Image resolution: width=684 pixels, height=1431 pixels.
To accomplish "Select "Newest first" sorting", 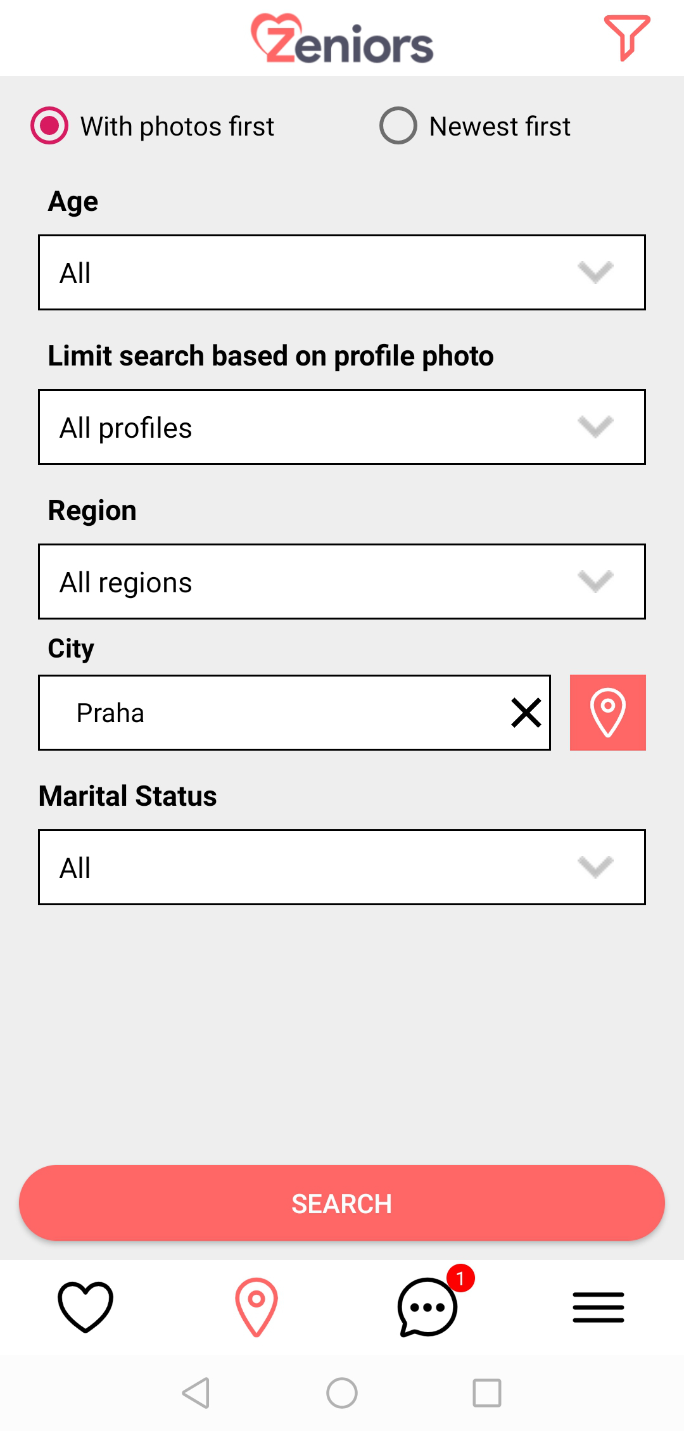I will pos(398,126).
